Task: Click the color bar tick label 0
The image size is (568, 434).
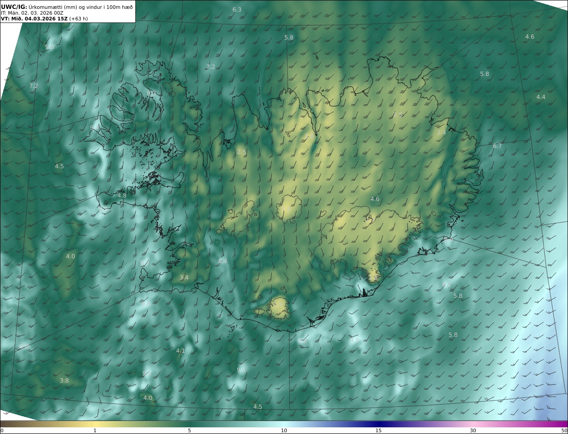Action: (x=2, y=430)
